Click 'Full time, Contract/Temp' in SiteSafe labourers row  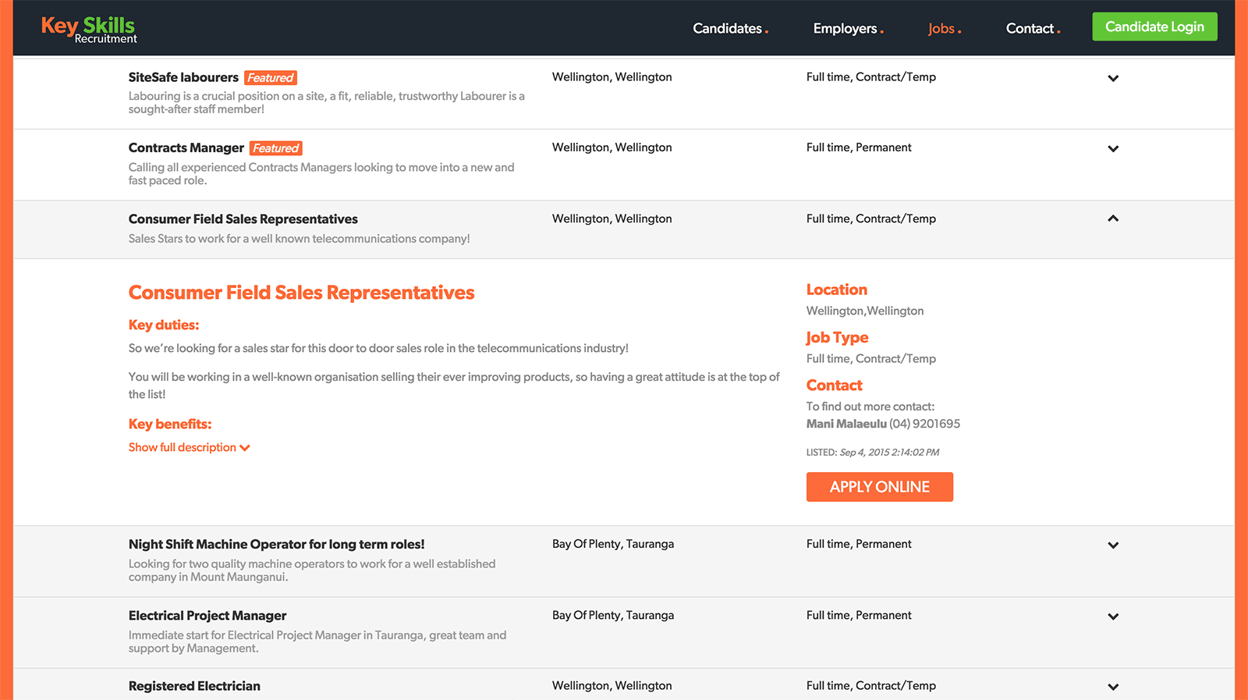(870, 77)
